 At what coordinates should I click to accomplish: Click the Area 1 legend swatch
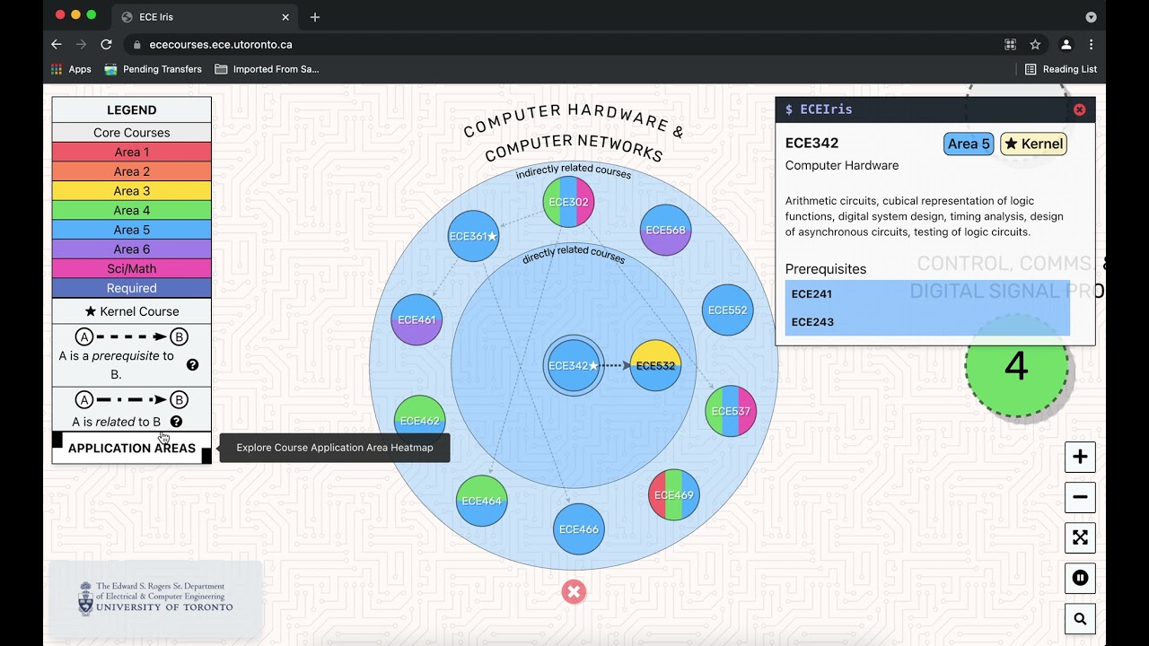pyautogui.click(x=132, y=152)
